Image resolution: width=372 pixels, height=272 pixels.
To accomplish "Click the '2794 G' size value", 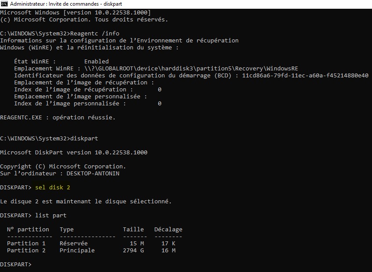I will (x=133, y=251).
